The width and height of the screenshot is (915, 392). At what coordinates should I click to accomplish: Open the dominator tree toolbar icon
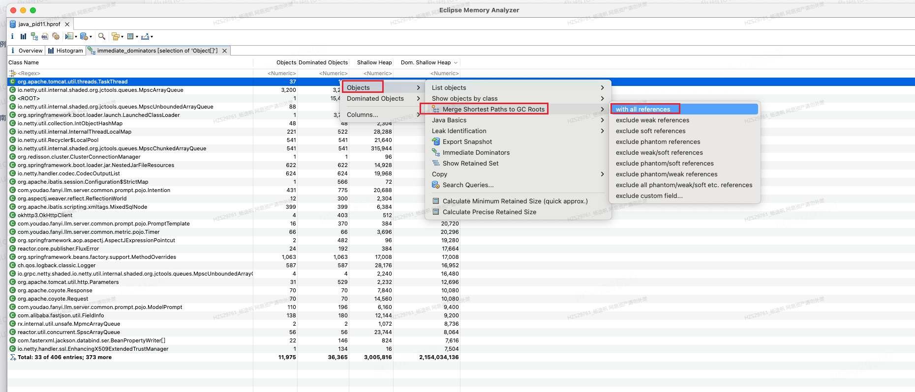34,36
